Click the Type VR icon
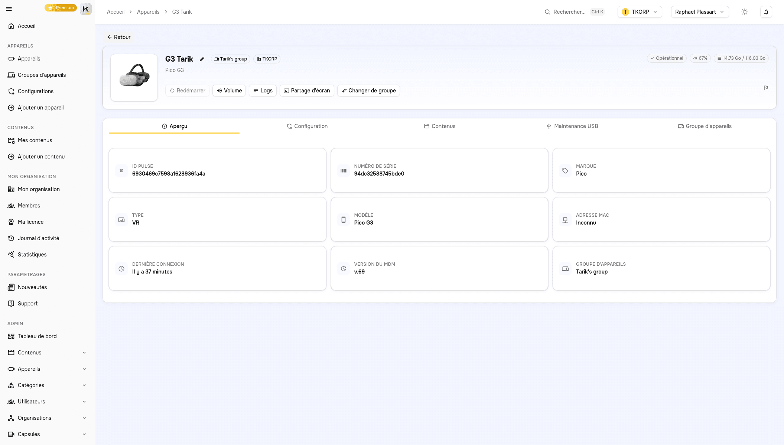 pos(121,220)
